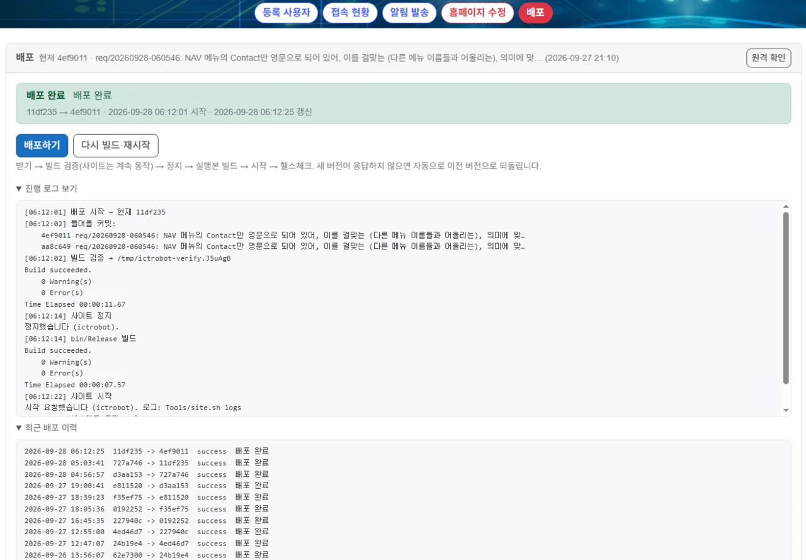Click the "[06:12:14] 사이트 정지" log line
This screenshot has width=806, height=560.
tap(68, 316)
